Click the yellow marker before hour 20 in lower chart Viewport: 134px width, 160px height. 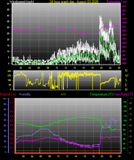tap(99, 150)
